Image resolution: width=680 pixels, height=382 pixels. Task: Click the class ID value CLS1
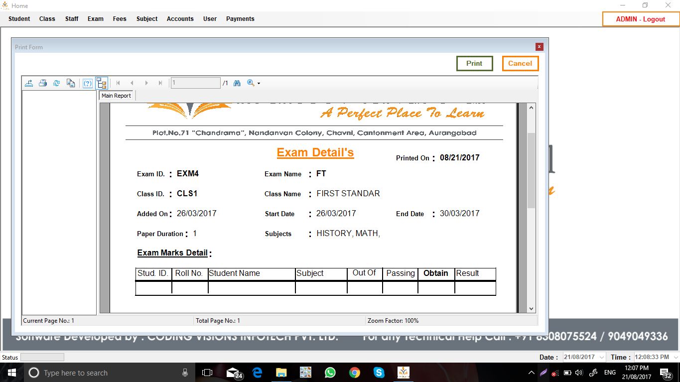coord(187,194)
